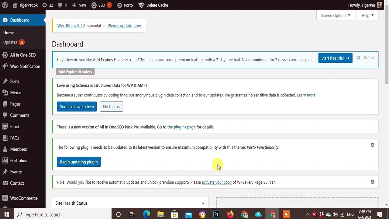Click the Start free trial button

click(335, 58)
